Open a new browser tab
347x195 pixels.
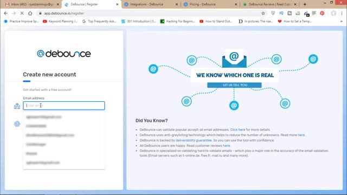[305, 4]
